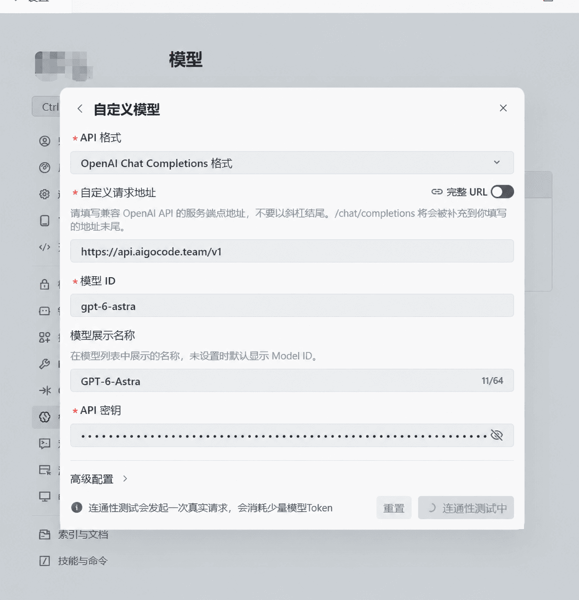Open the terminal chat bubble icon in the sidebar
This screenshot has height=600, width=579.
[x=45, y=443]
